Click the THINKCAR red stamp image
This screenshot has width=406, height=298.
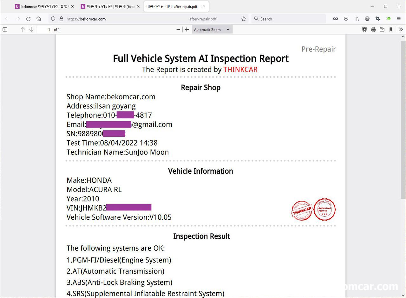pos(302,211)
